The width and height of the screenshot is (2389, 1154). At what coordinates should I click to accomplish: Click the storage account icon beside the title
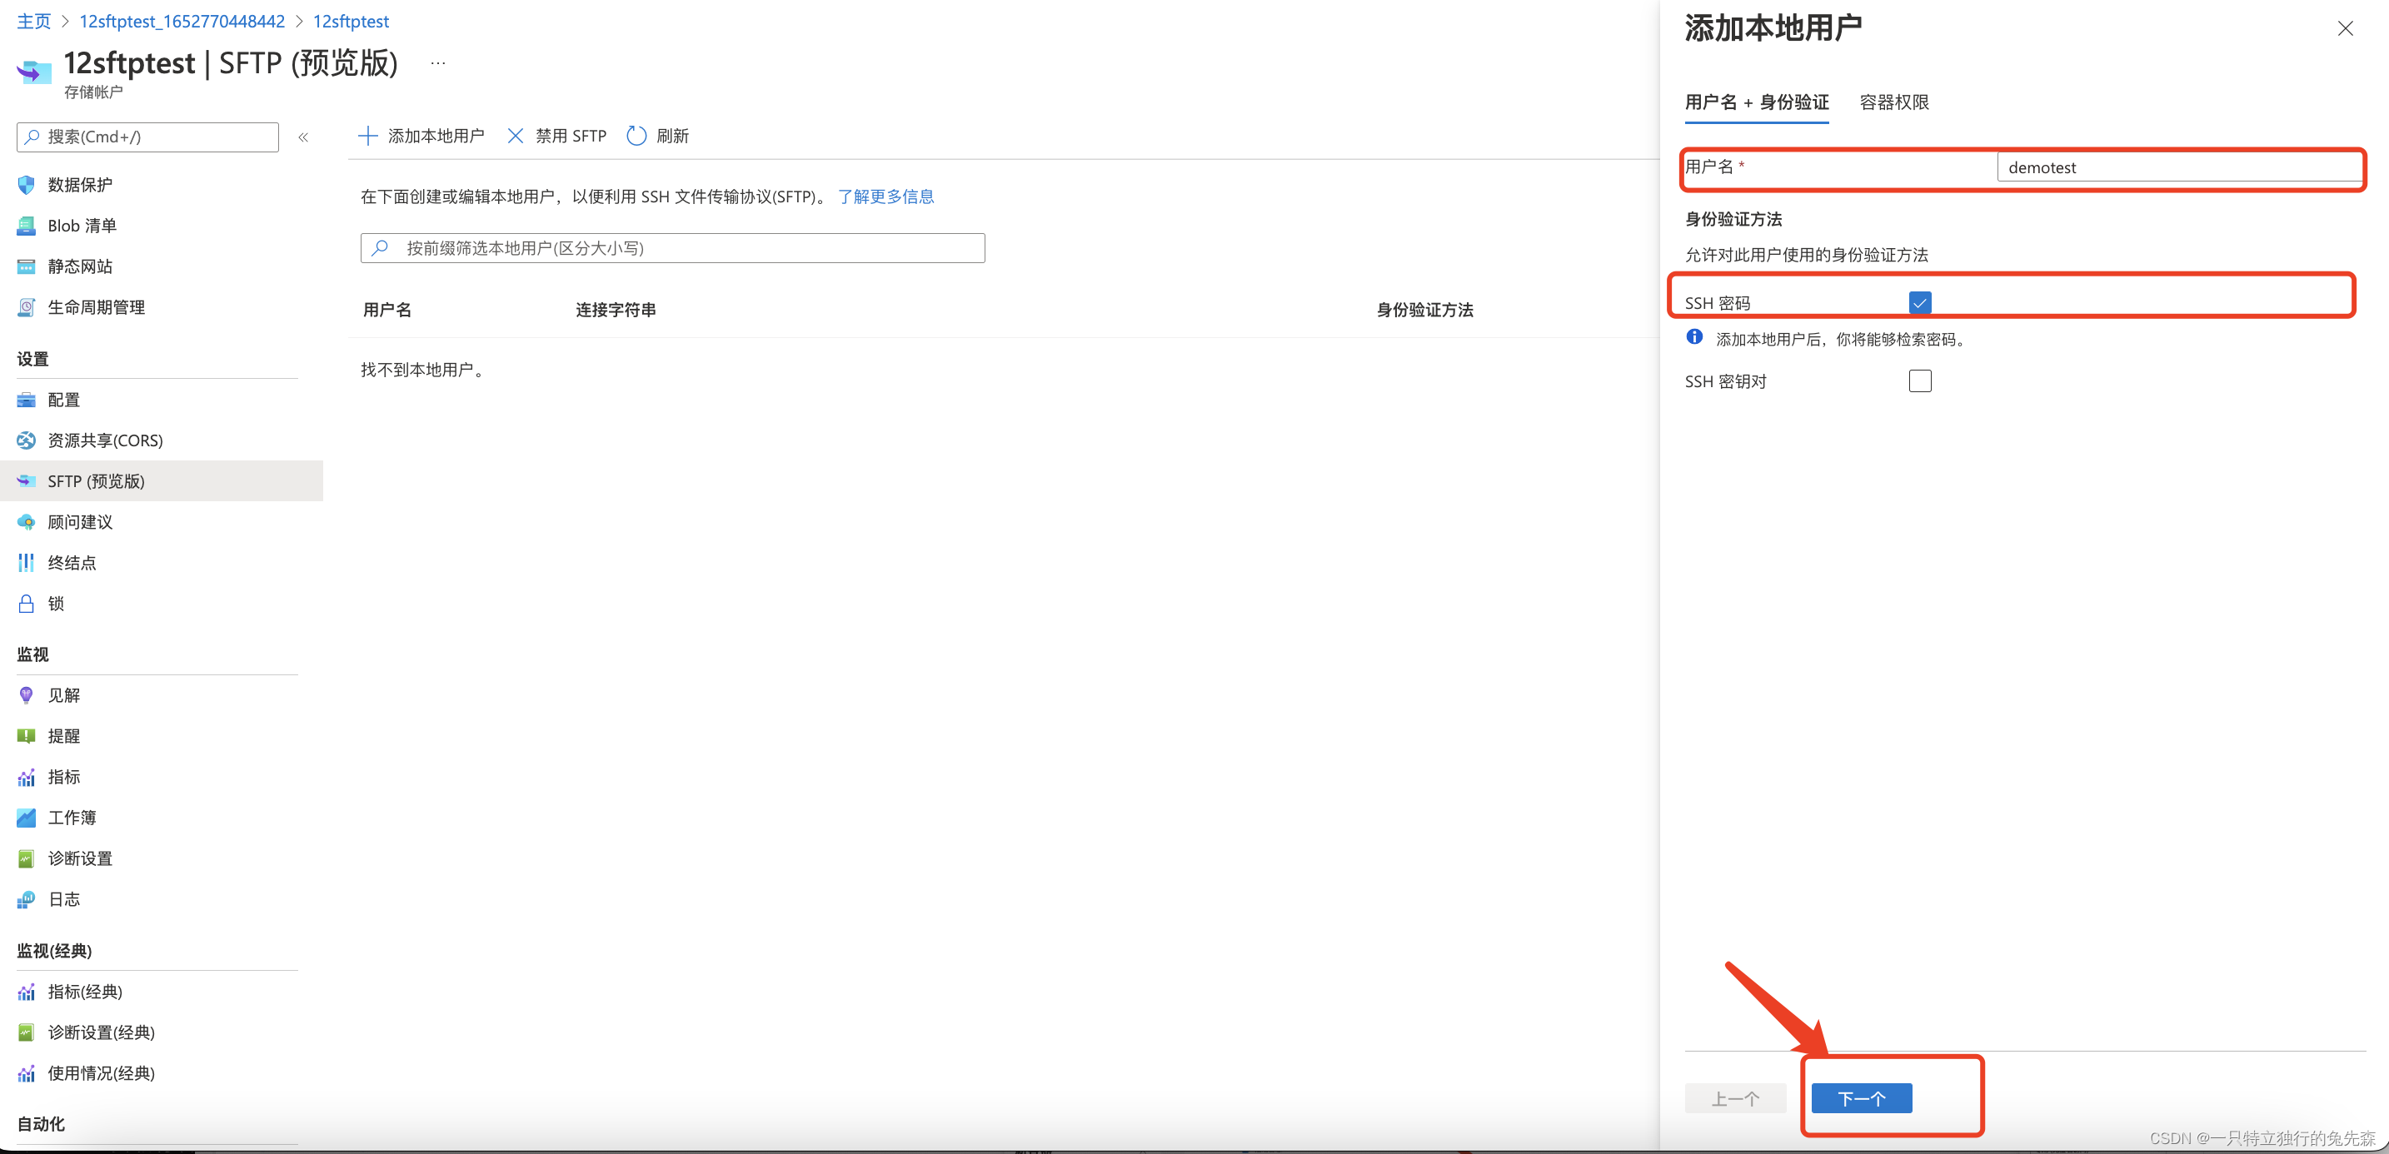point(34,71)
